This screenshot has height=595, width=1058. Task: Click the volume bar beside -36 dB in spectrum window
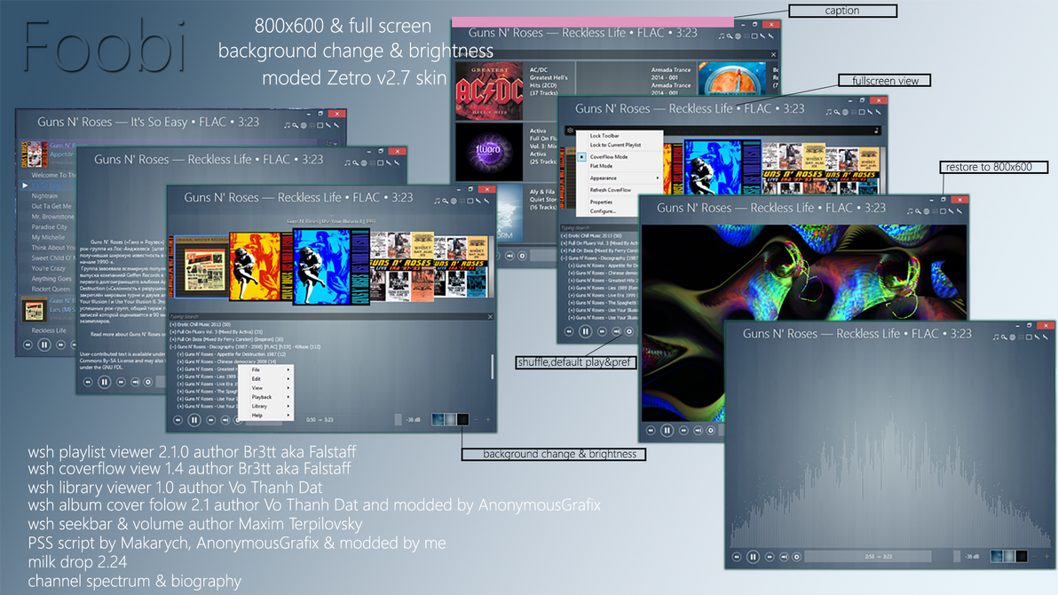click(956, 557)
